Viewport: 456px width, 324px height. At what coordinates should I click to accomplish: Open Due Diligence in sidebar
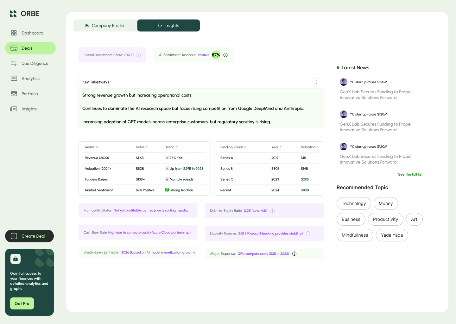tap(30, 63)
